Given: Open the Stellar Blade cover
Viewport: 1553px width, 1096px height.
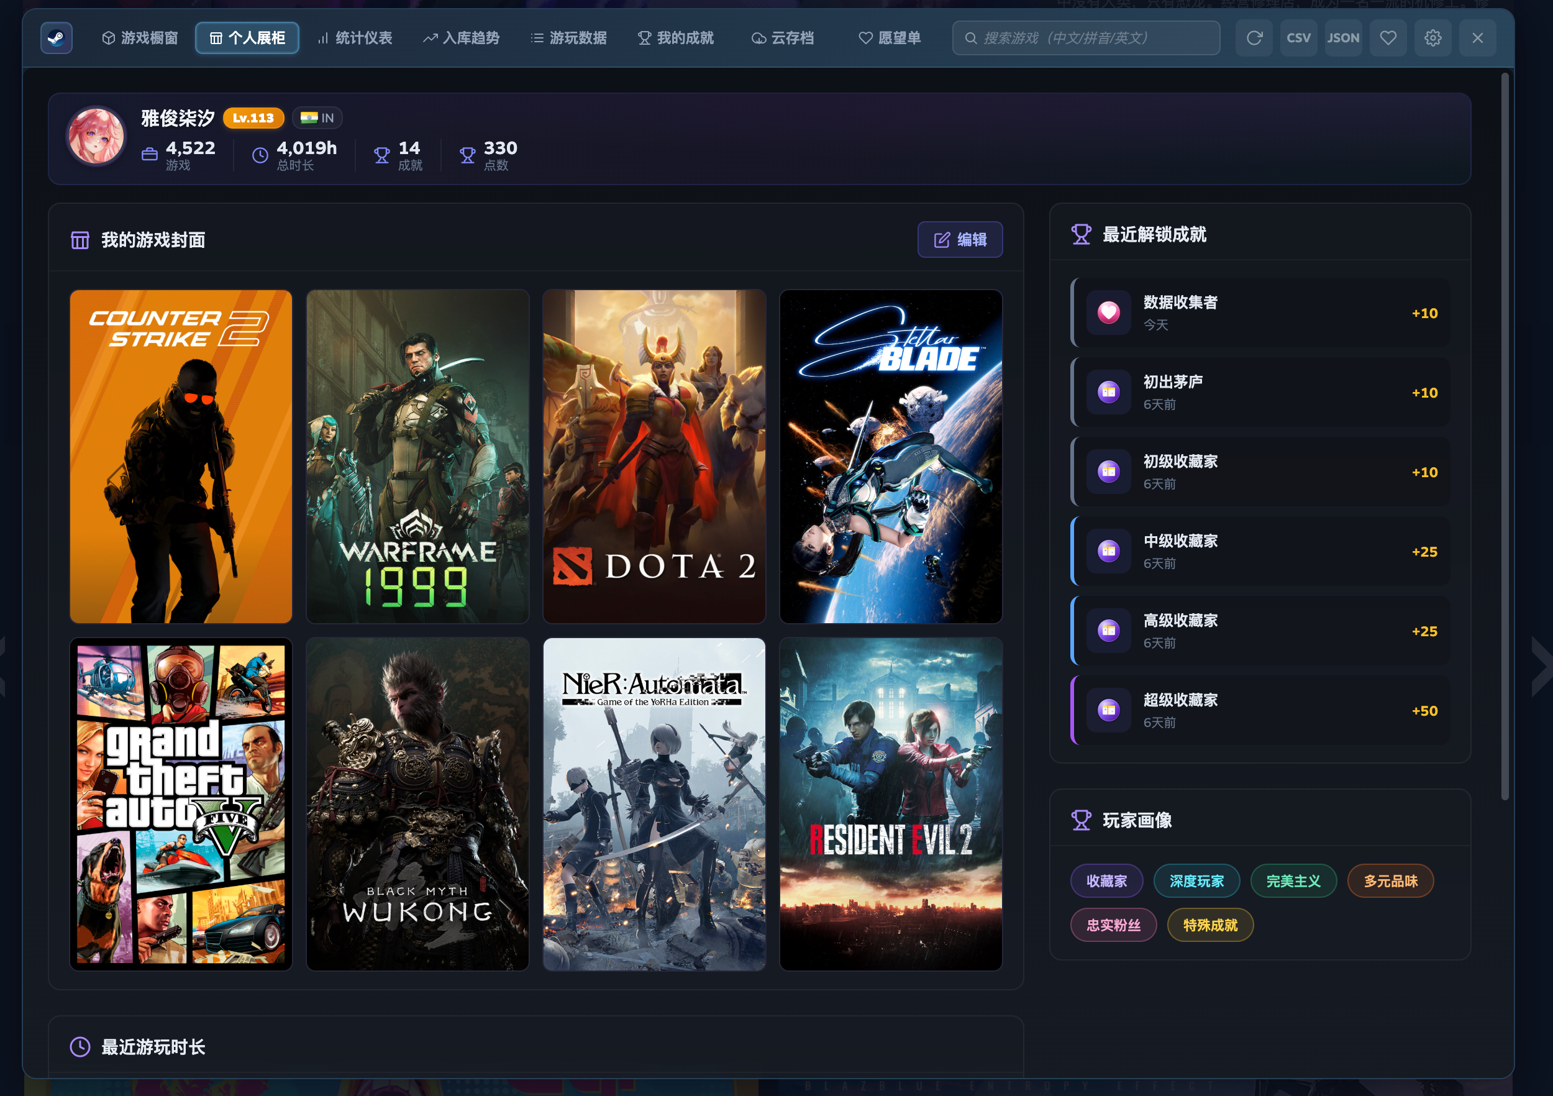Looking at the screenshot, I should tap(891, 457).
